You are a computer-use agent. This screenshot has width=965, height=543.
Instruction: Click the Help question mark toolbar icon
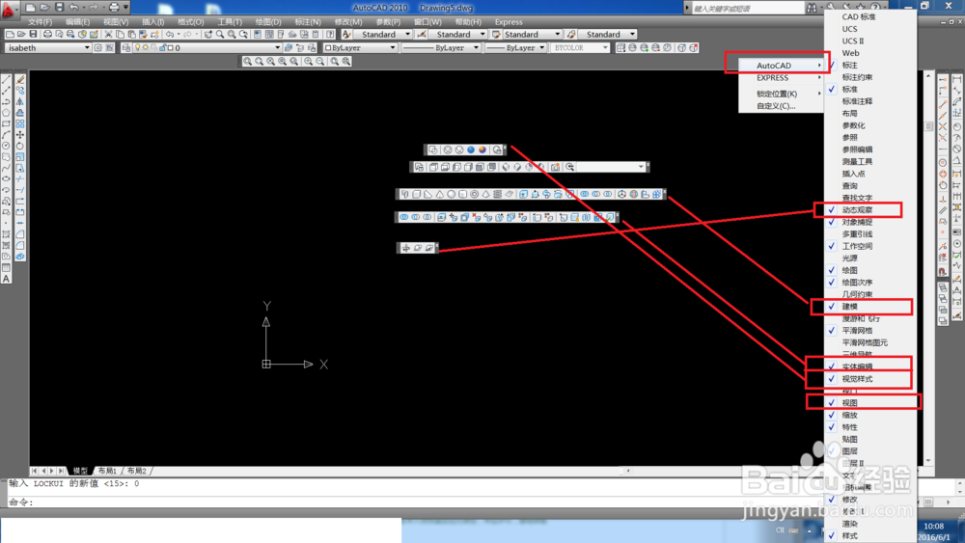coord(330,35)
